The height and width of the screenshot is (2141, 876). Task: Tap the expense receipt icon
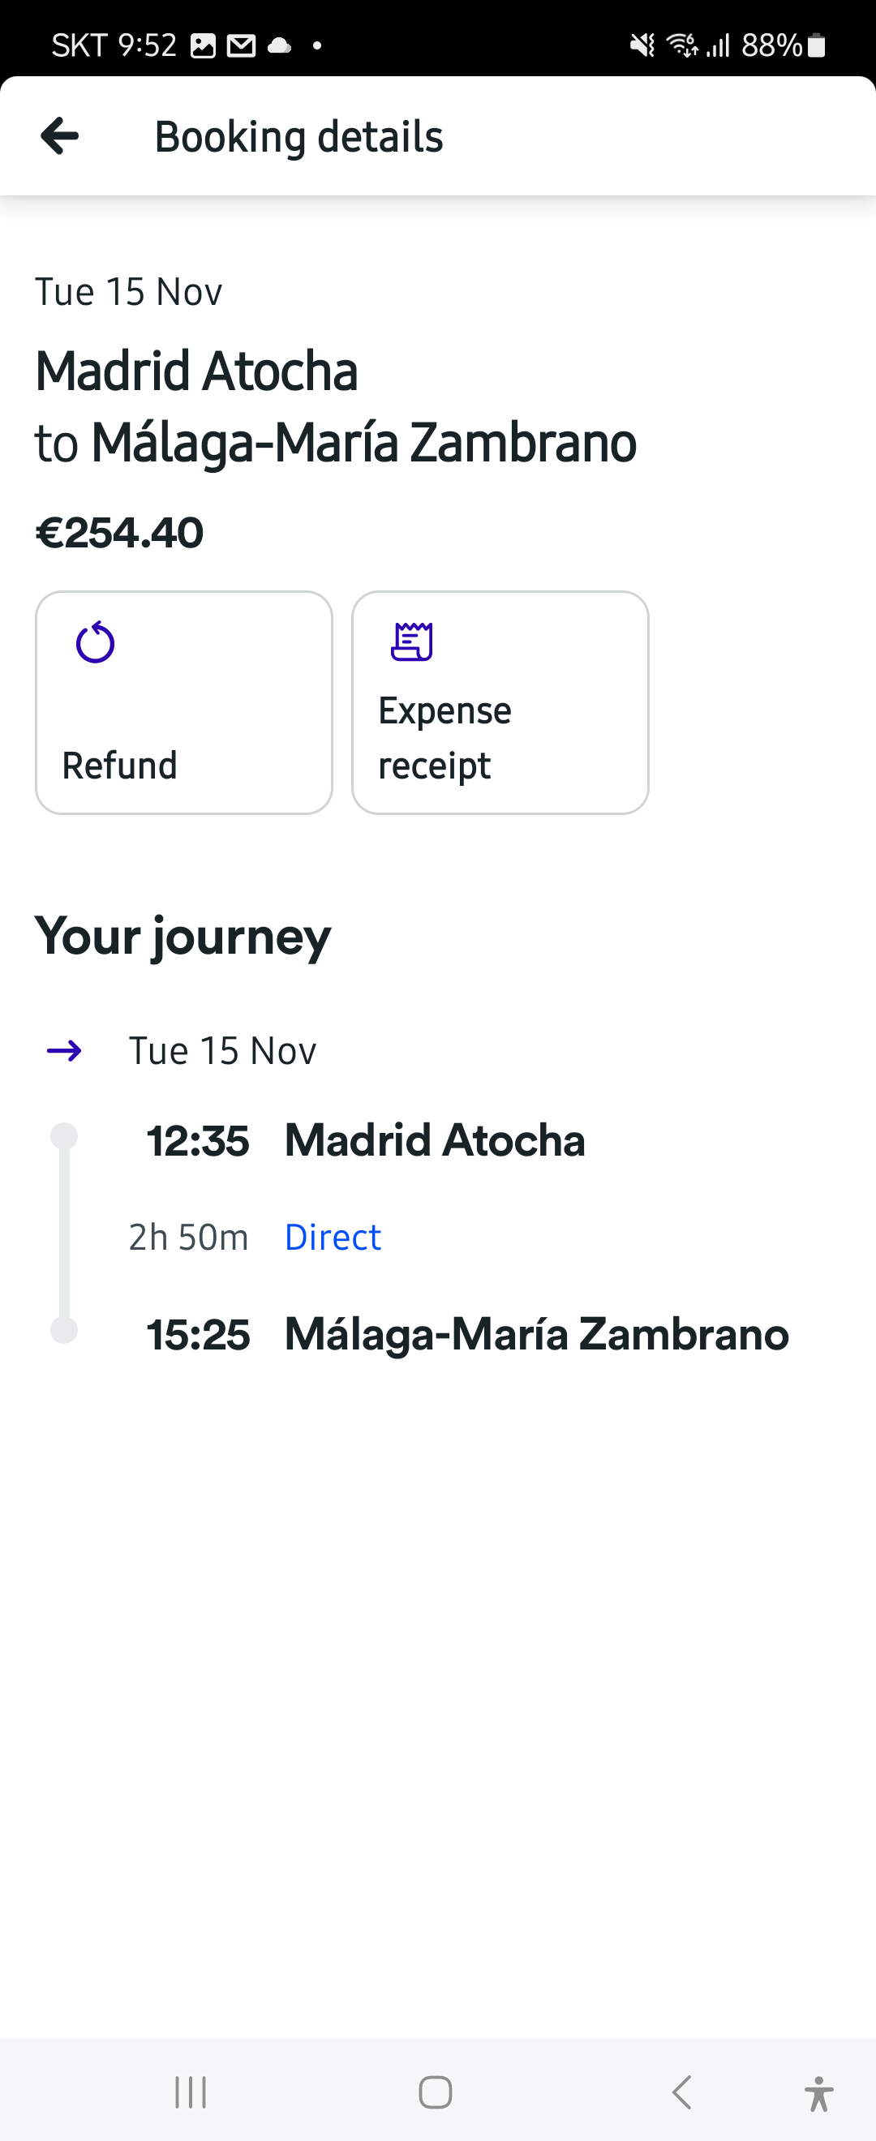click(412, 641)
